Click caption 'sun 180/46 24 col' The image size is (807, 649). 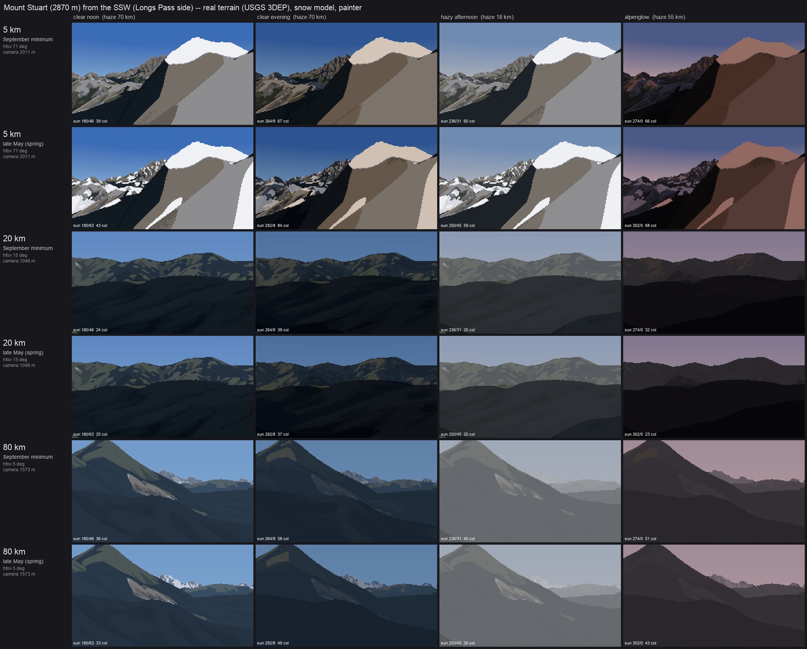90,330
